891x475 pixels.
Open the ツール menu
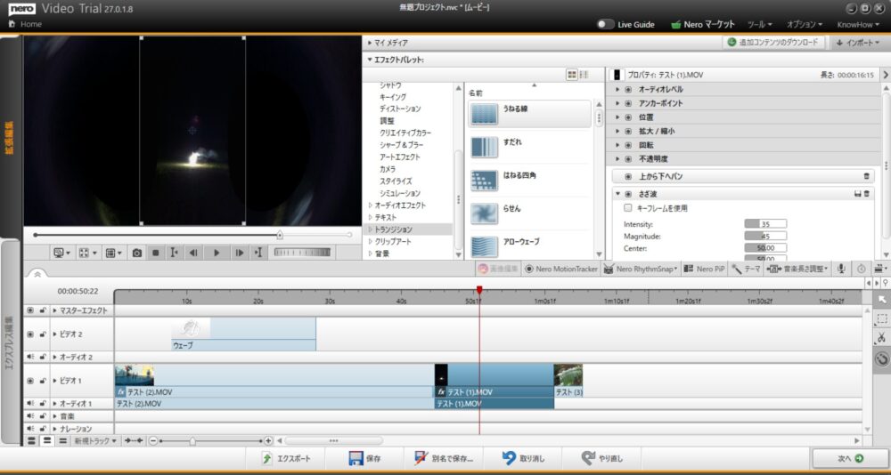coord(760,24)
